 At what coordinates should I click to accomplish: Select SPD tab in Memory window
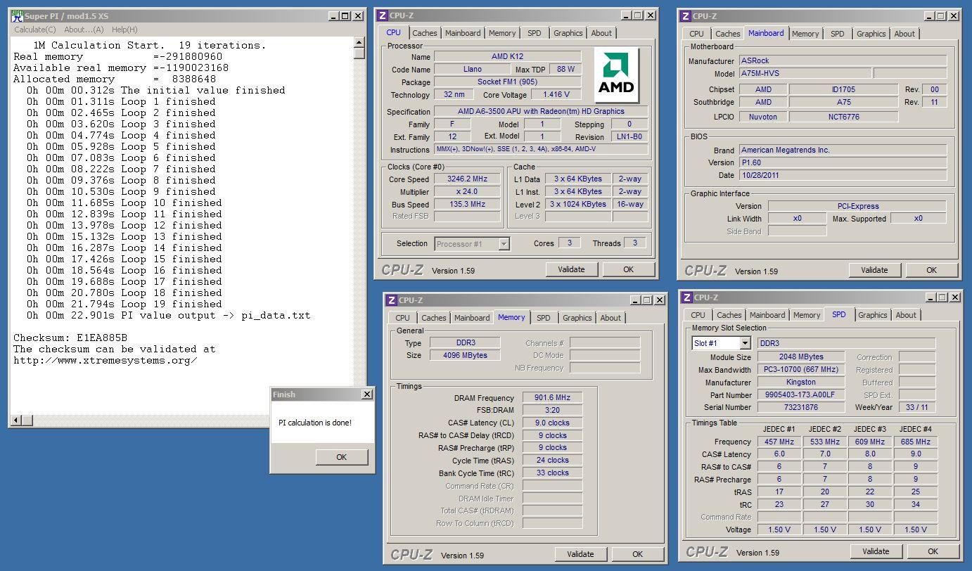point(544,318)
